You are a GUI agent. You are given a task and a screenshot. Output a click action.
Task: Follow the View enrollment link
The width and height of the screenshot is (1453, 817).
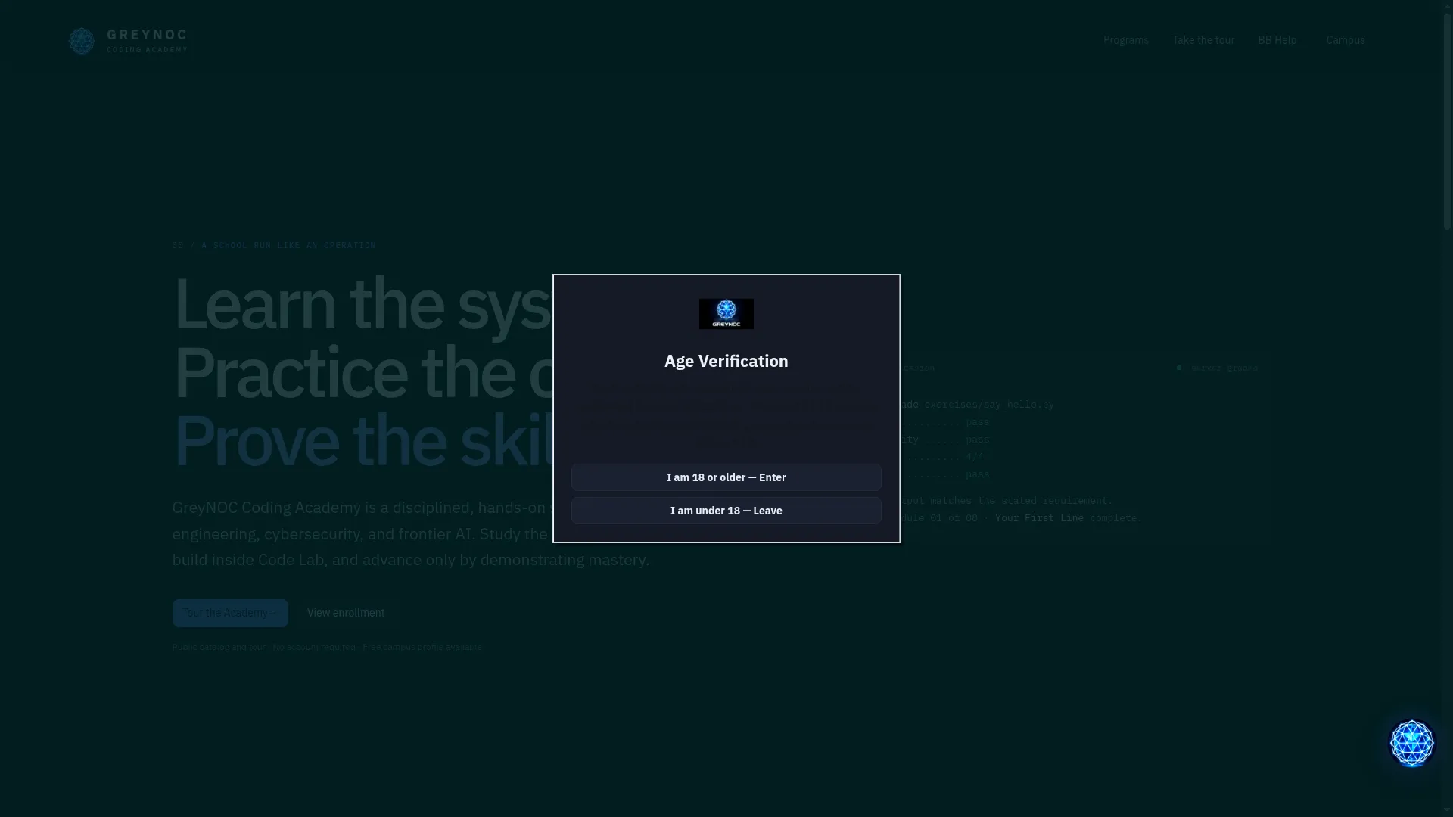point(346,613)
